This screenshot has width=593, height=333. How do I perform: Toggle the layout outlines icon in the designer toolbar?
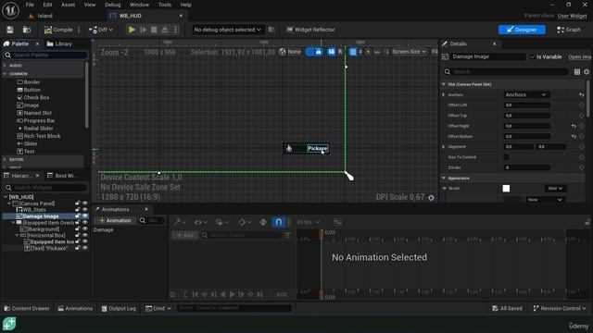[332, 52]
